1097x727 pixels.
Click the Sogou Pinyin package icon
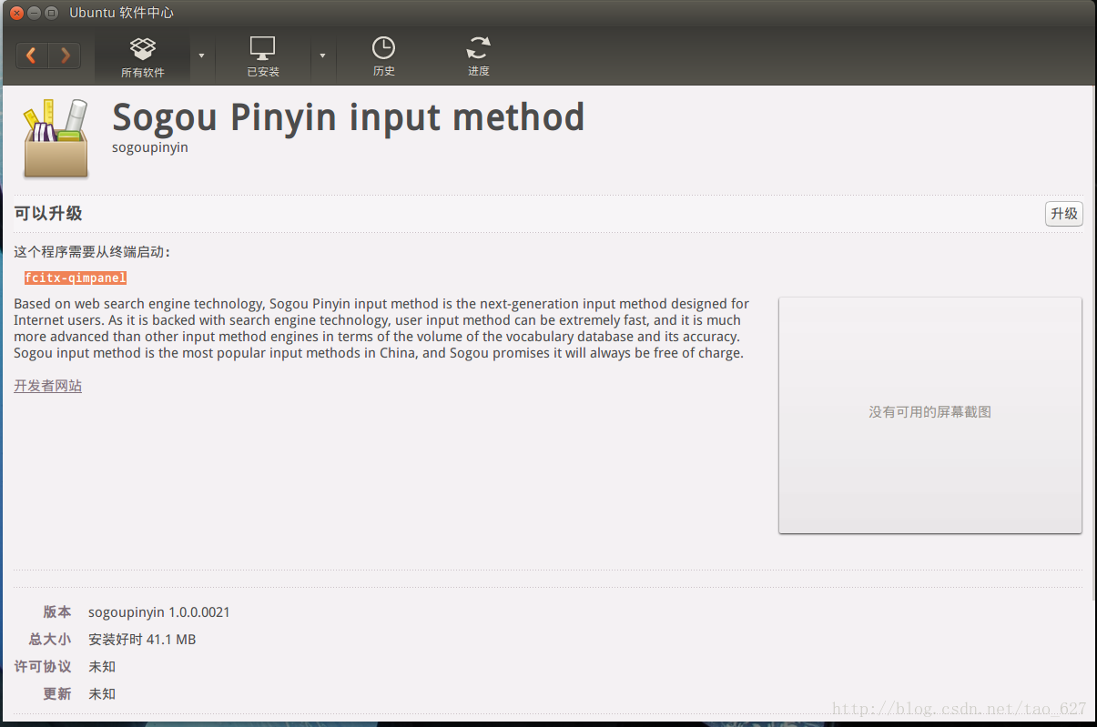click(x=56, y=138)
